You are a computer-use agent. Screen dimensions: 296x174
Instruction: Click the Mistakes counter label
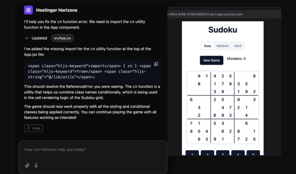[236, 59]
